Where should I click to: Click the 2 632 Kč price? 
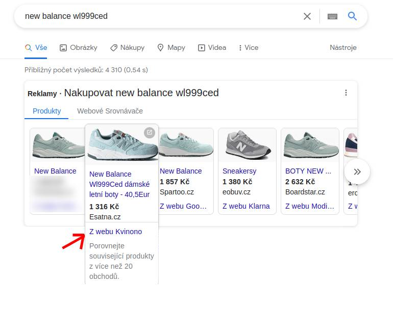(300, 182)
